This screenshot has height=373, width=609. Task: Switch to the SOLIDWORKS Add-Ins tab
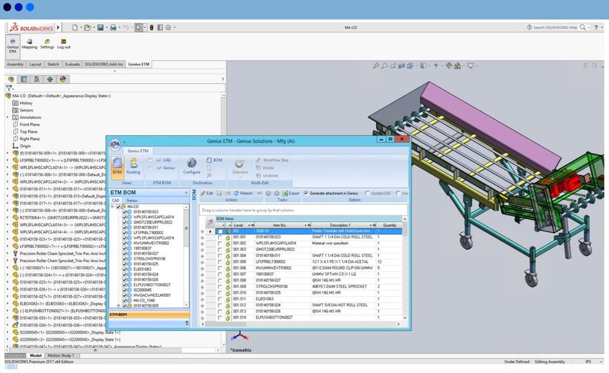(x=104, y=64)
